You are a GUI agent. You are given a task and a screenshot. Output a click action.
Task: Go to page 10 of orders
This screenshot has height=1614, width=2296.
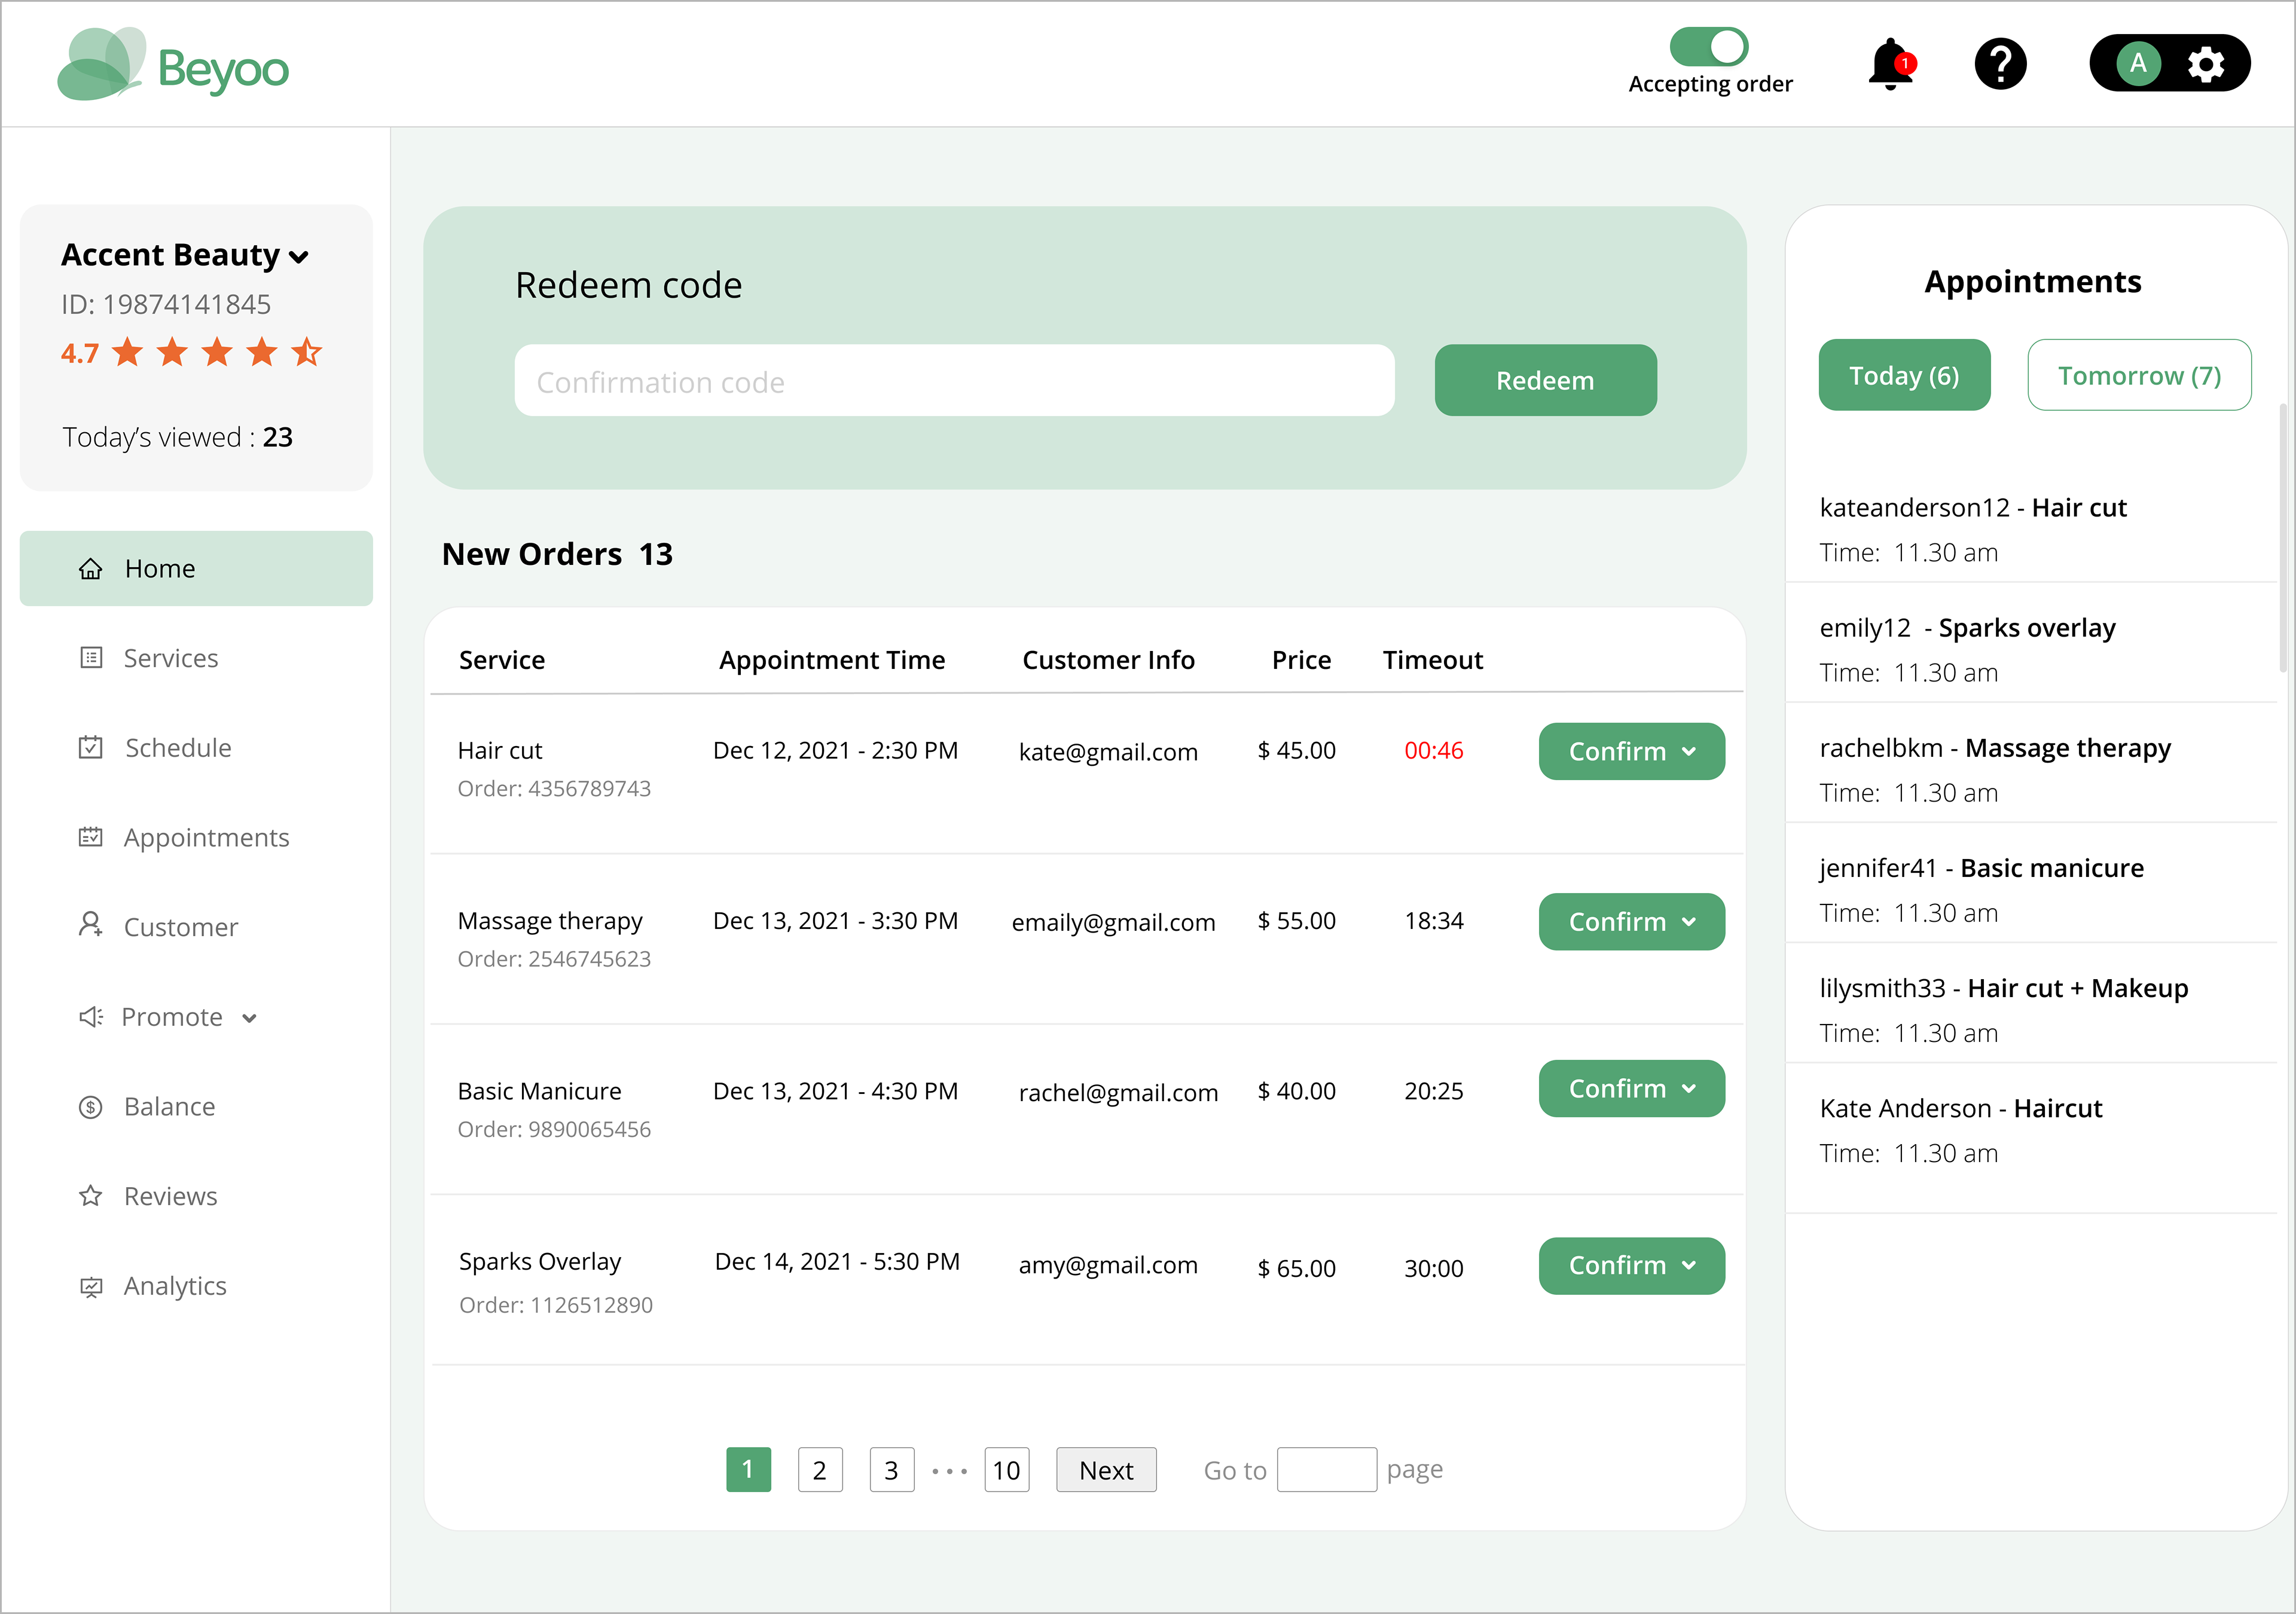click(1007, 1470)
